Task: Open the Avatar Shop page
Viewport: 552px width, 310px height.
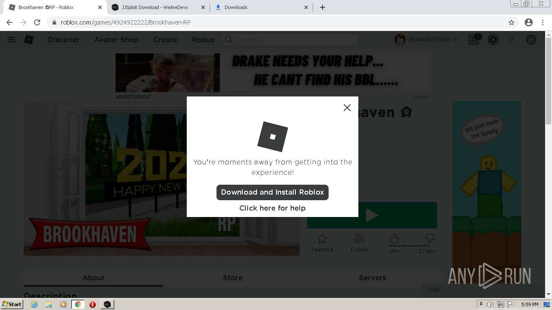Action: (116, 40)
